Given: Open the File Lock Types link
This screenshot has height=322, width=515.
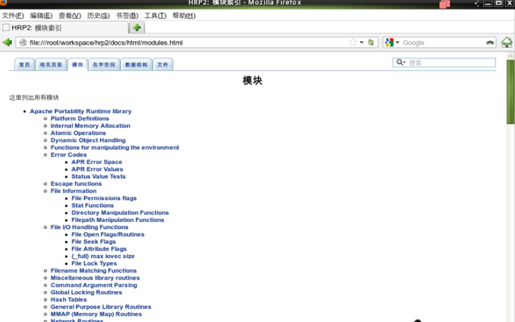Looking at the screenshot, I should point(94,264).
